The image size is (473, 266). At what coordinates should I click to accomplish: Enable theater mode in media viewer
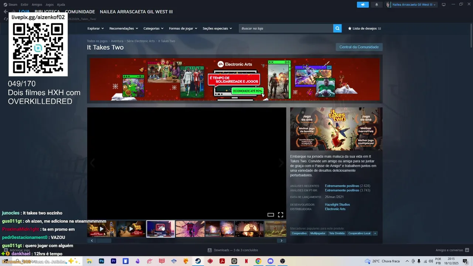point(270,215)
